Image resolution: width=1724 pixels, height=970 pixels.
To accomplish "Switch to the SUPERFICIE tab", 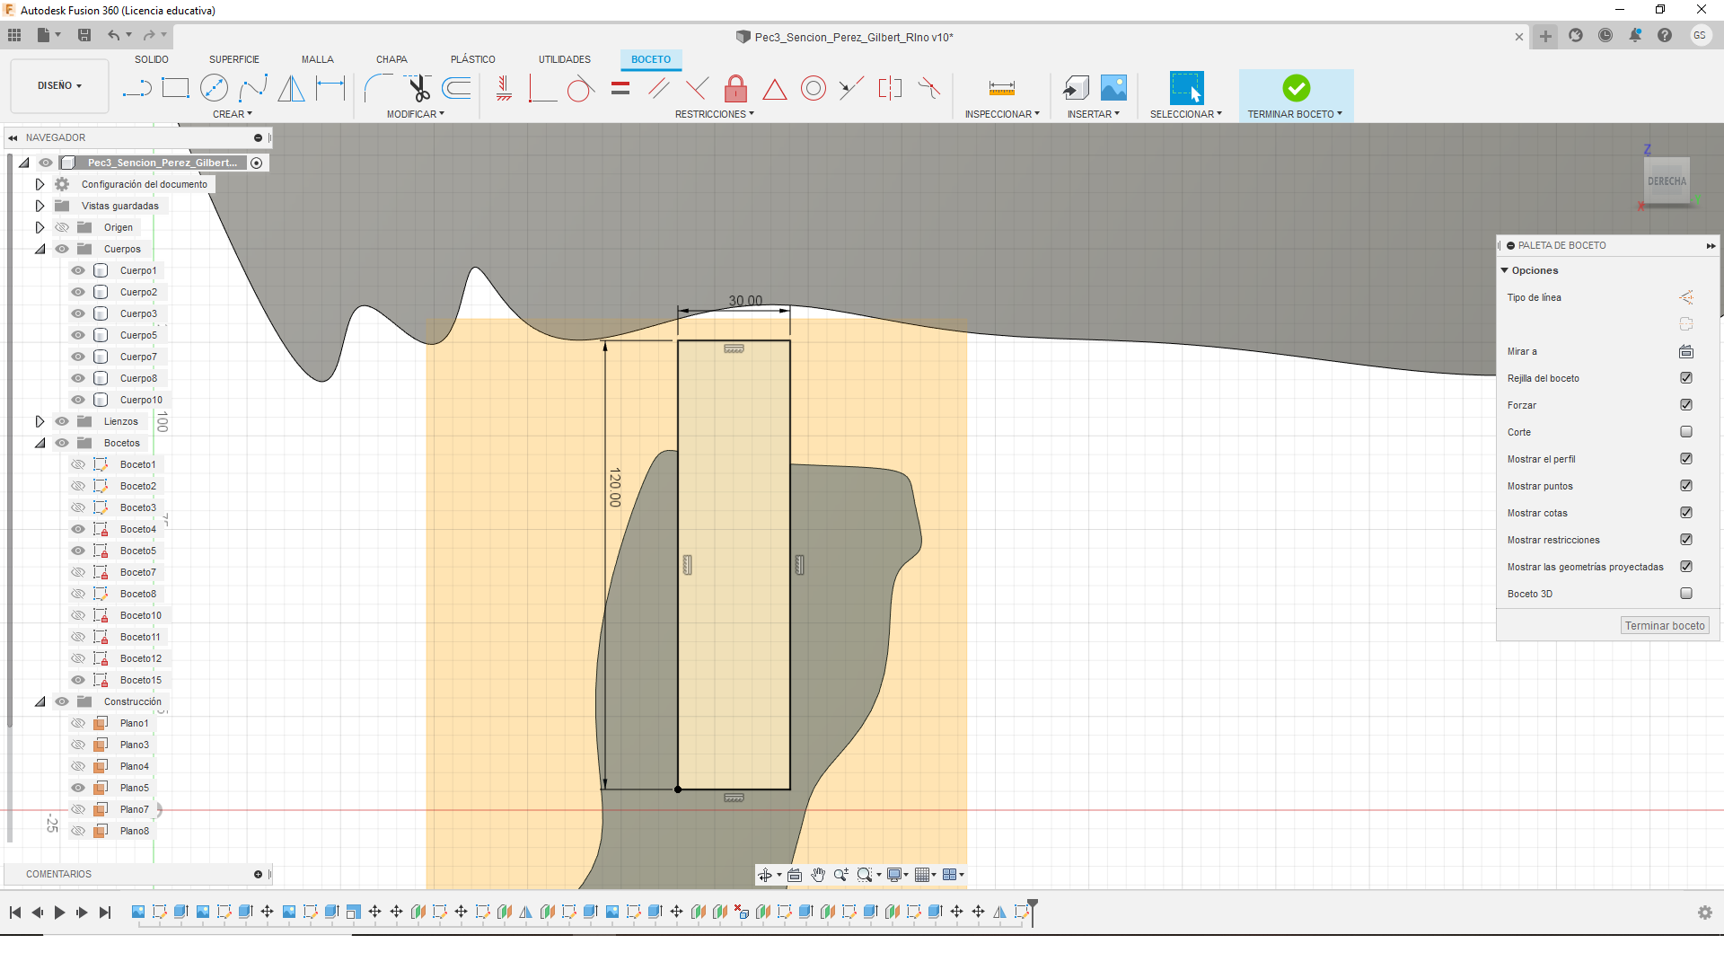I will coord(233,59).
